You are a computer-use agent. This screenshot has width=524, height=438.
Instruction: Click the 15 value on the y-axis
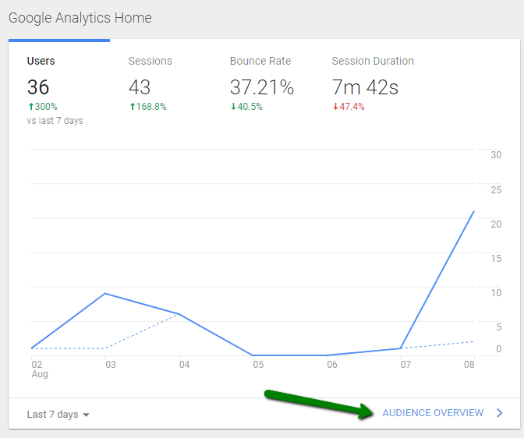click(x=496, y=259)
